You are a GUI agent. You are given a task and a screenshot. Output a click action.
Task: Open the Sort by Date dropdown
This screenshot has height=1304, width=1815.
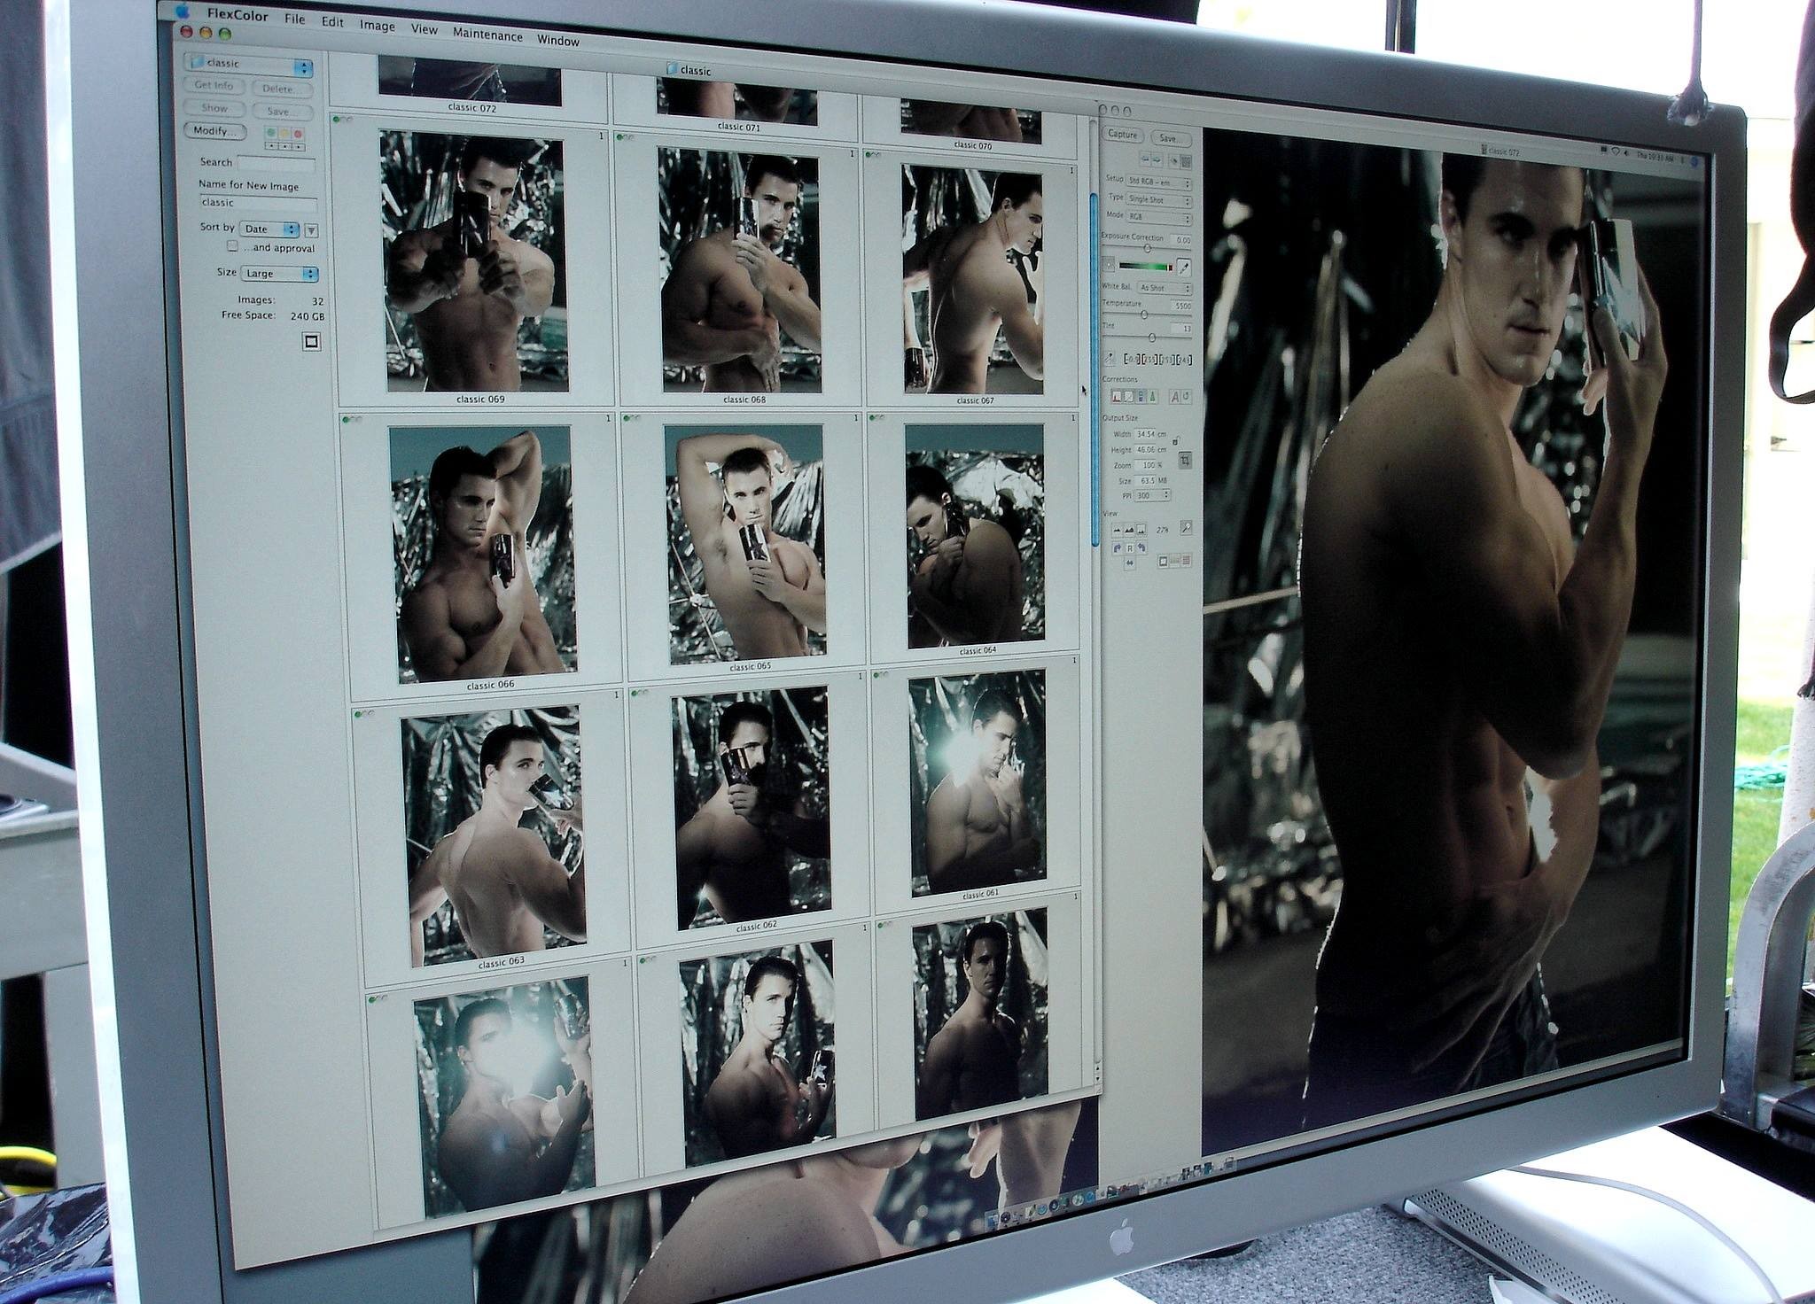pyautogui.click(x=266, y=229)
